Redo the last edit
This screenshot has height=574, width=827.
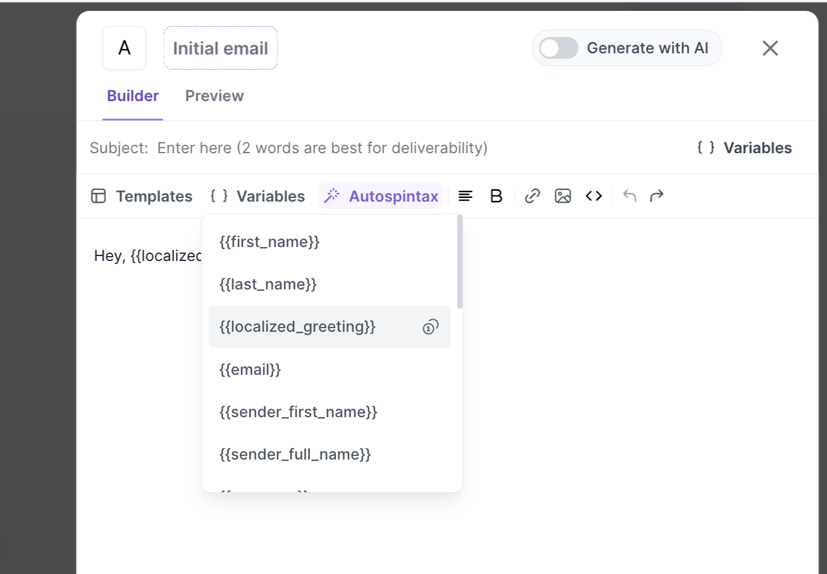coord(657,196)
